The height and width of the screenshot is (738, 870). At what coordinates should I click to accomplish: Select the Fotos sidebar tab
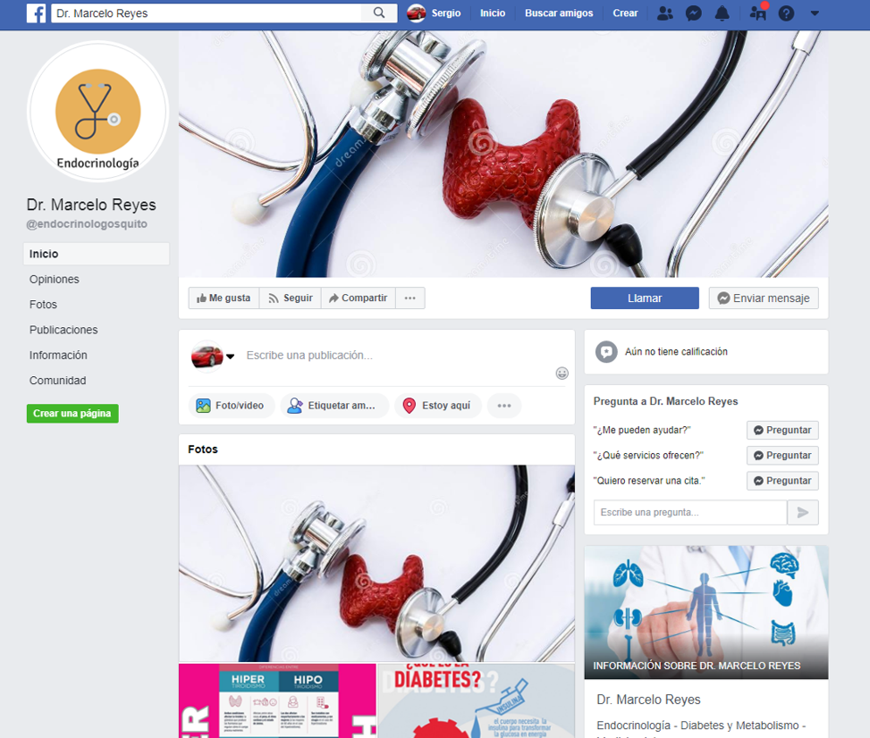43,305
